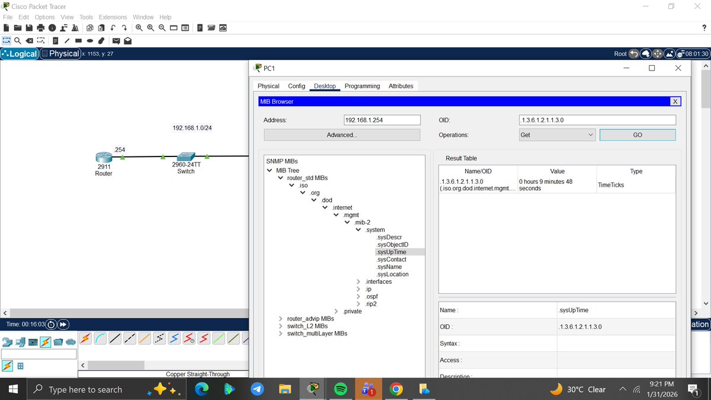Click the Undo arrow in the main toolbar
This screenshot has width=711, height=400.
click(x=113, y=28)
